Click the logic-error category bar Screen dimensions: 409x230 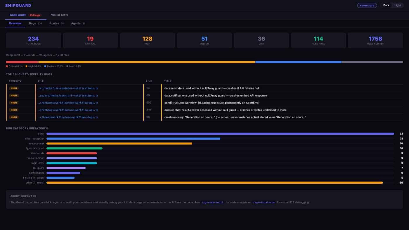pos(72,163)
